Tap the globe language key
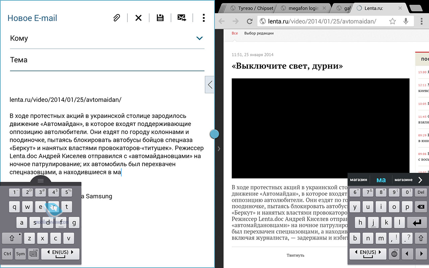429x268 pixels. click(394, 254)
